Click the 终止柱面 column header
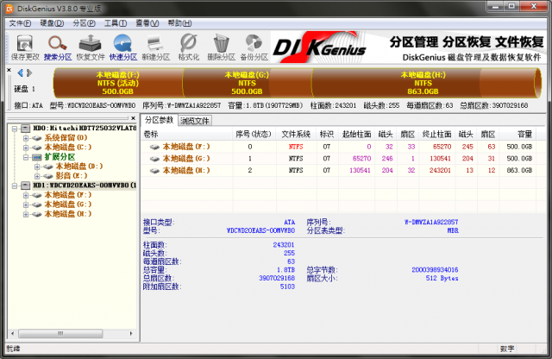This screenshot has height=359, width=552. pyautogui.click(x=437, y=135)
